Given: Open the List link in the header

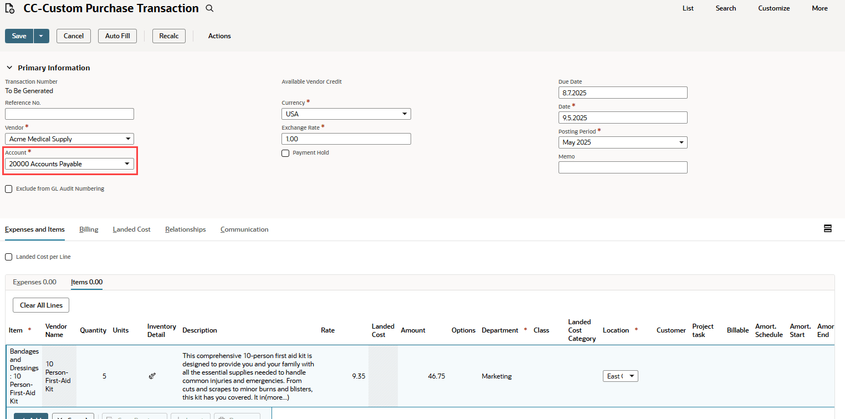Looking at the screenshot, I should coord(688,8).
